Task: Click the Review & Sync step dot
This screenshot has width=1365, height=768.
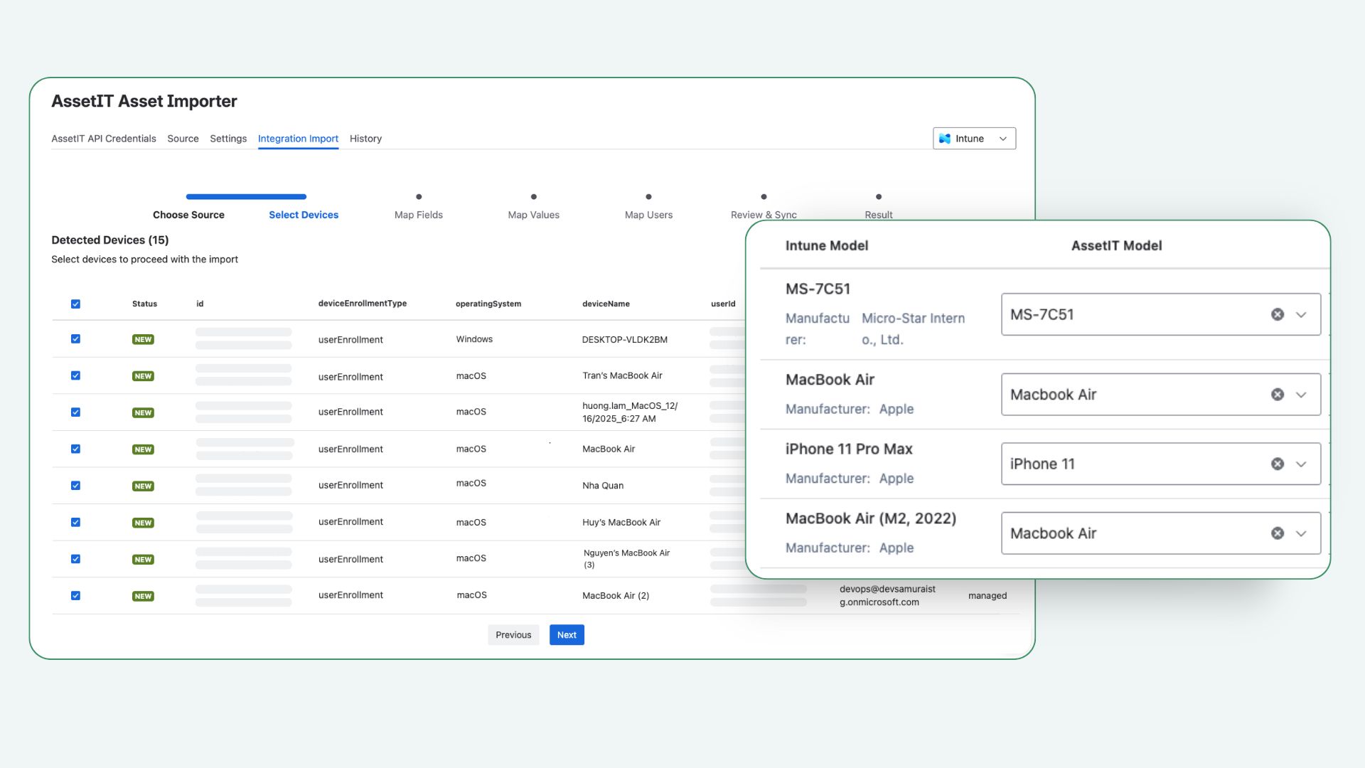Action: point(764,196)
